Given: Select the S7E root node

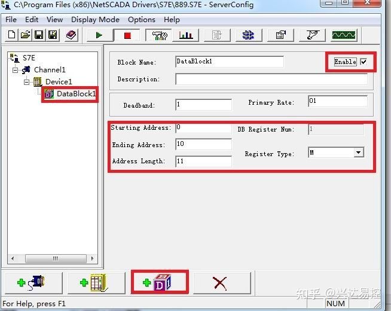Looking at the screenshot, I should click(x=29, y=58).
